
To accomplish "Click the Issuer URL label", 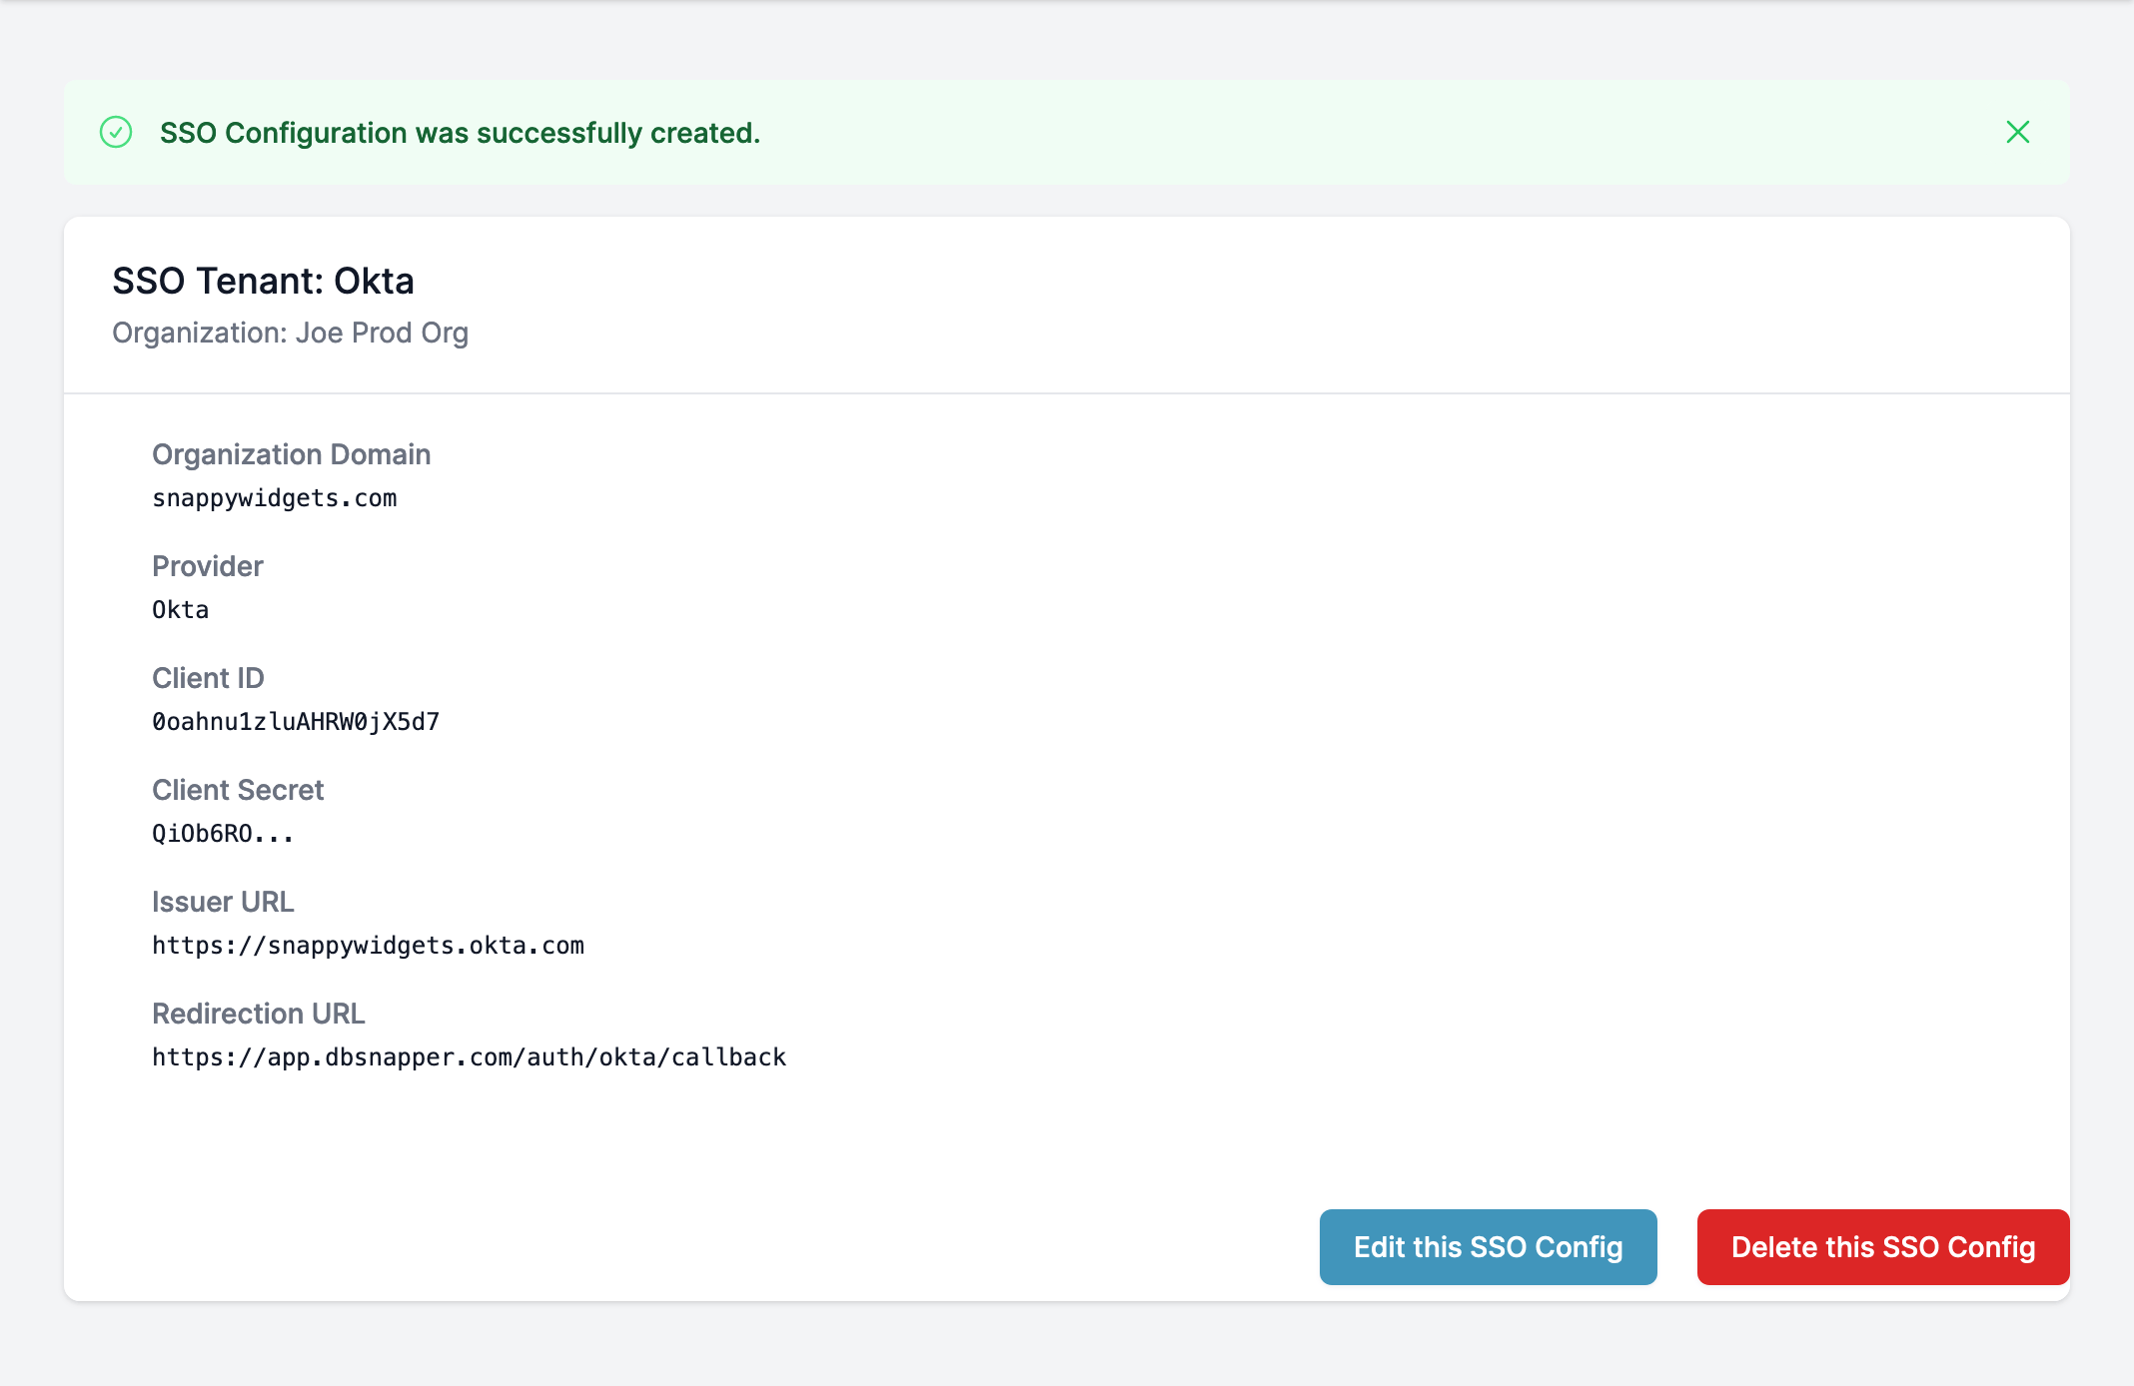I will 223,902.
